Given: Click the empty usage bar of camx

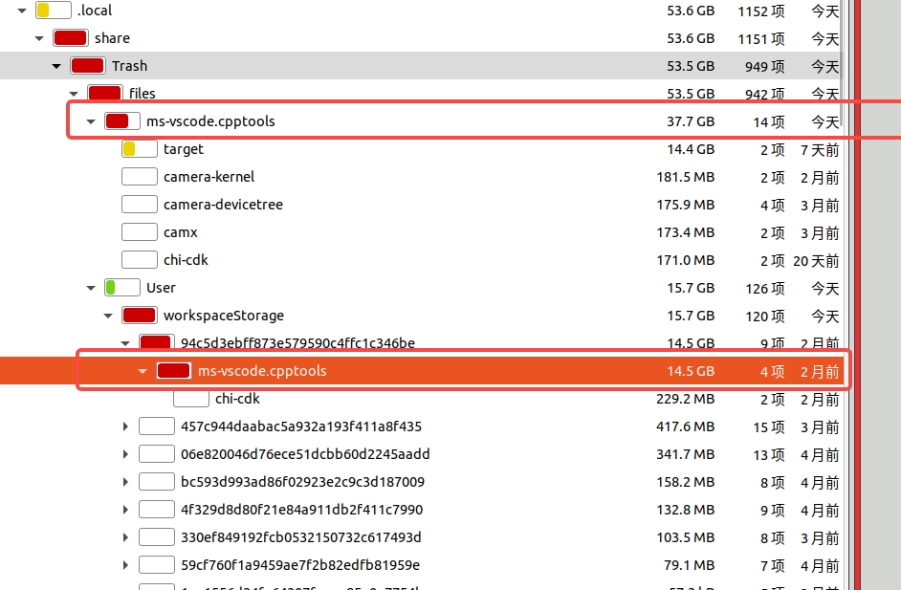Looking at the screenshot, I should point(140,232).
